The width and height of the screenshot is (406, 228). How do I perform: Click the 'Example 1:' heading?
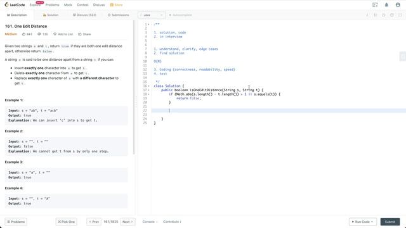coord(14,100)
